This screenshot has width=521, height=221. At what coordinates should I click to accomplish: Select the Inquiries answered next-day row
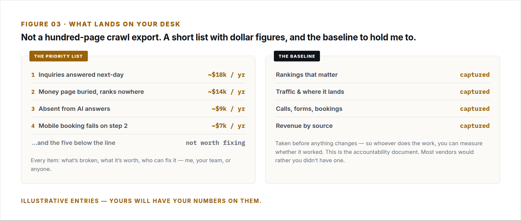click(138, 75)
